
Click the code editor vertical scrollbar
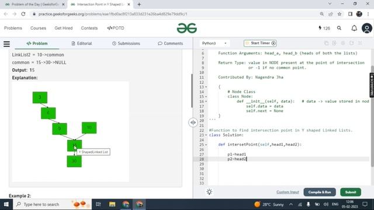(372, 116)
